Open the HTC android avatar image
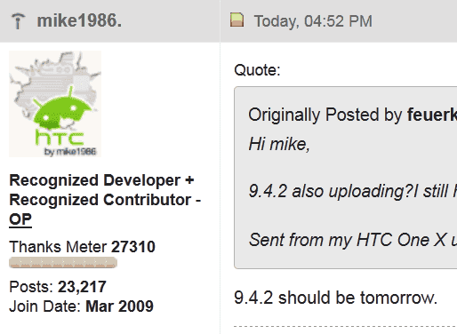 (55, 104)
